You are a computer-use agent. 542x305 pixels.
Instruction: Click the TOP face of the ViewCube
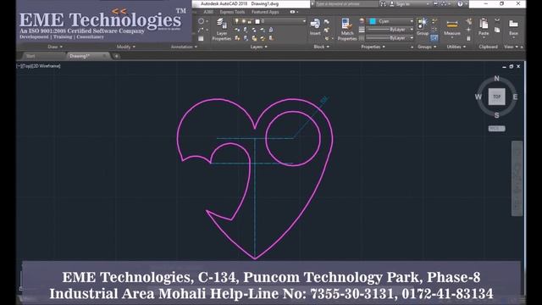497,97
